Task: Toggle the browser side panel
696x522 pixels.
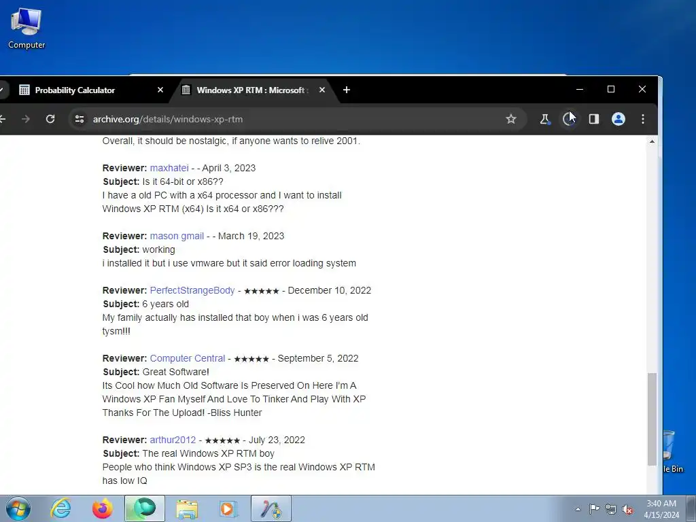Action: pyautogui.click(x=594, y=119)
